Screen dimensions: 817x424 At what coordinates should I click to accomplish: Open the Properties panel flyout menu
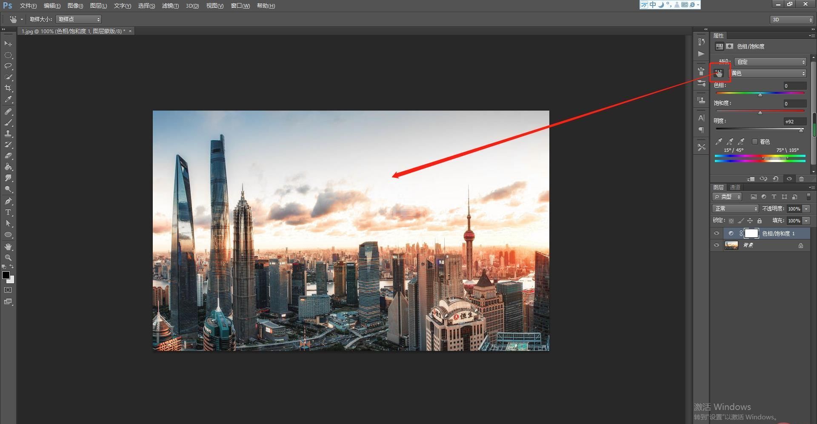click(812, 36)
